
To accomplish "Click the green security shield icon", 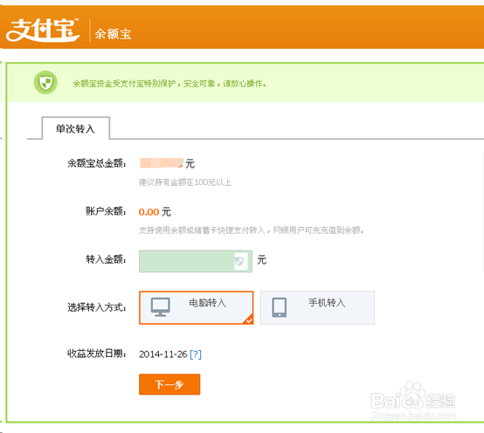I will 45,82.
